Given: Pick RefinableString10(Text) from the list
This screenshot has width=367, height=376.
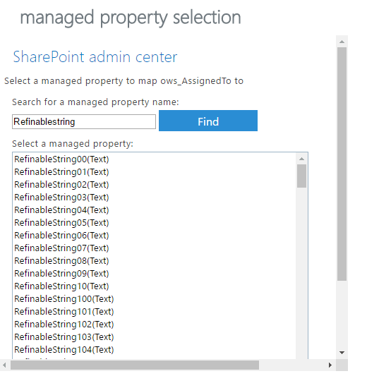Looking at the screenshot, I should pyautogui.click(x=61, y=286).
